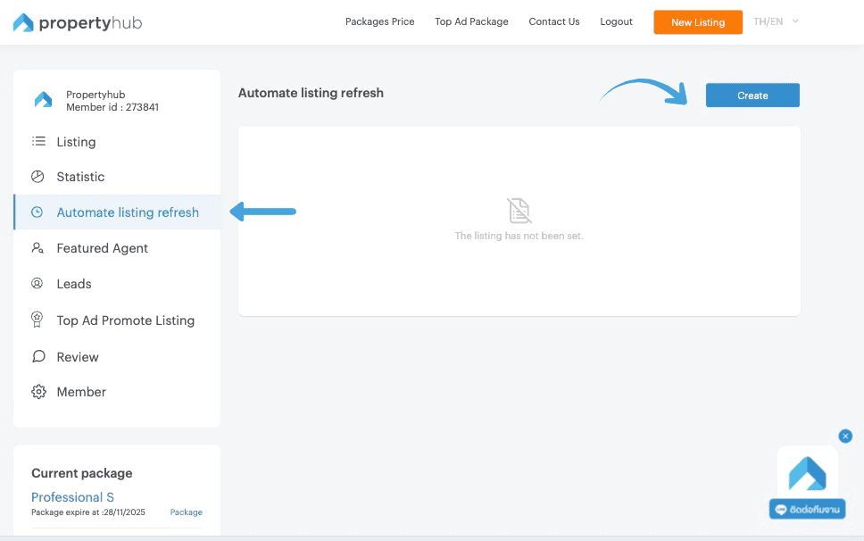Click the Top Ad Promote Listing medal icon

(x=37, y=320)
